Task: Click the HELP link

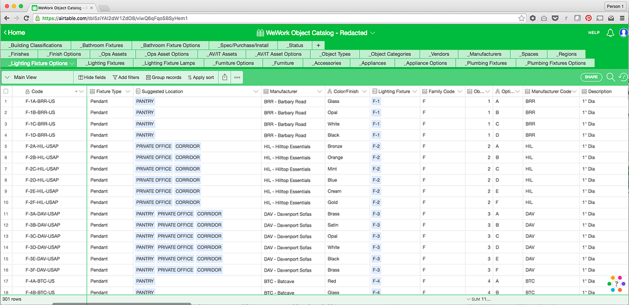Action: click(x=594, y=33)
